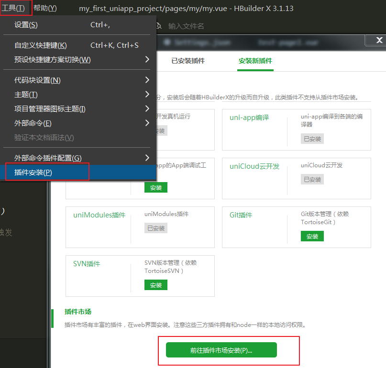This screenshot has height=368, width=386.
Task: Click 已安装 button under uniModules插件
Action: point(156,228)
